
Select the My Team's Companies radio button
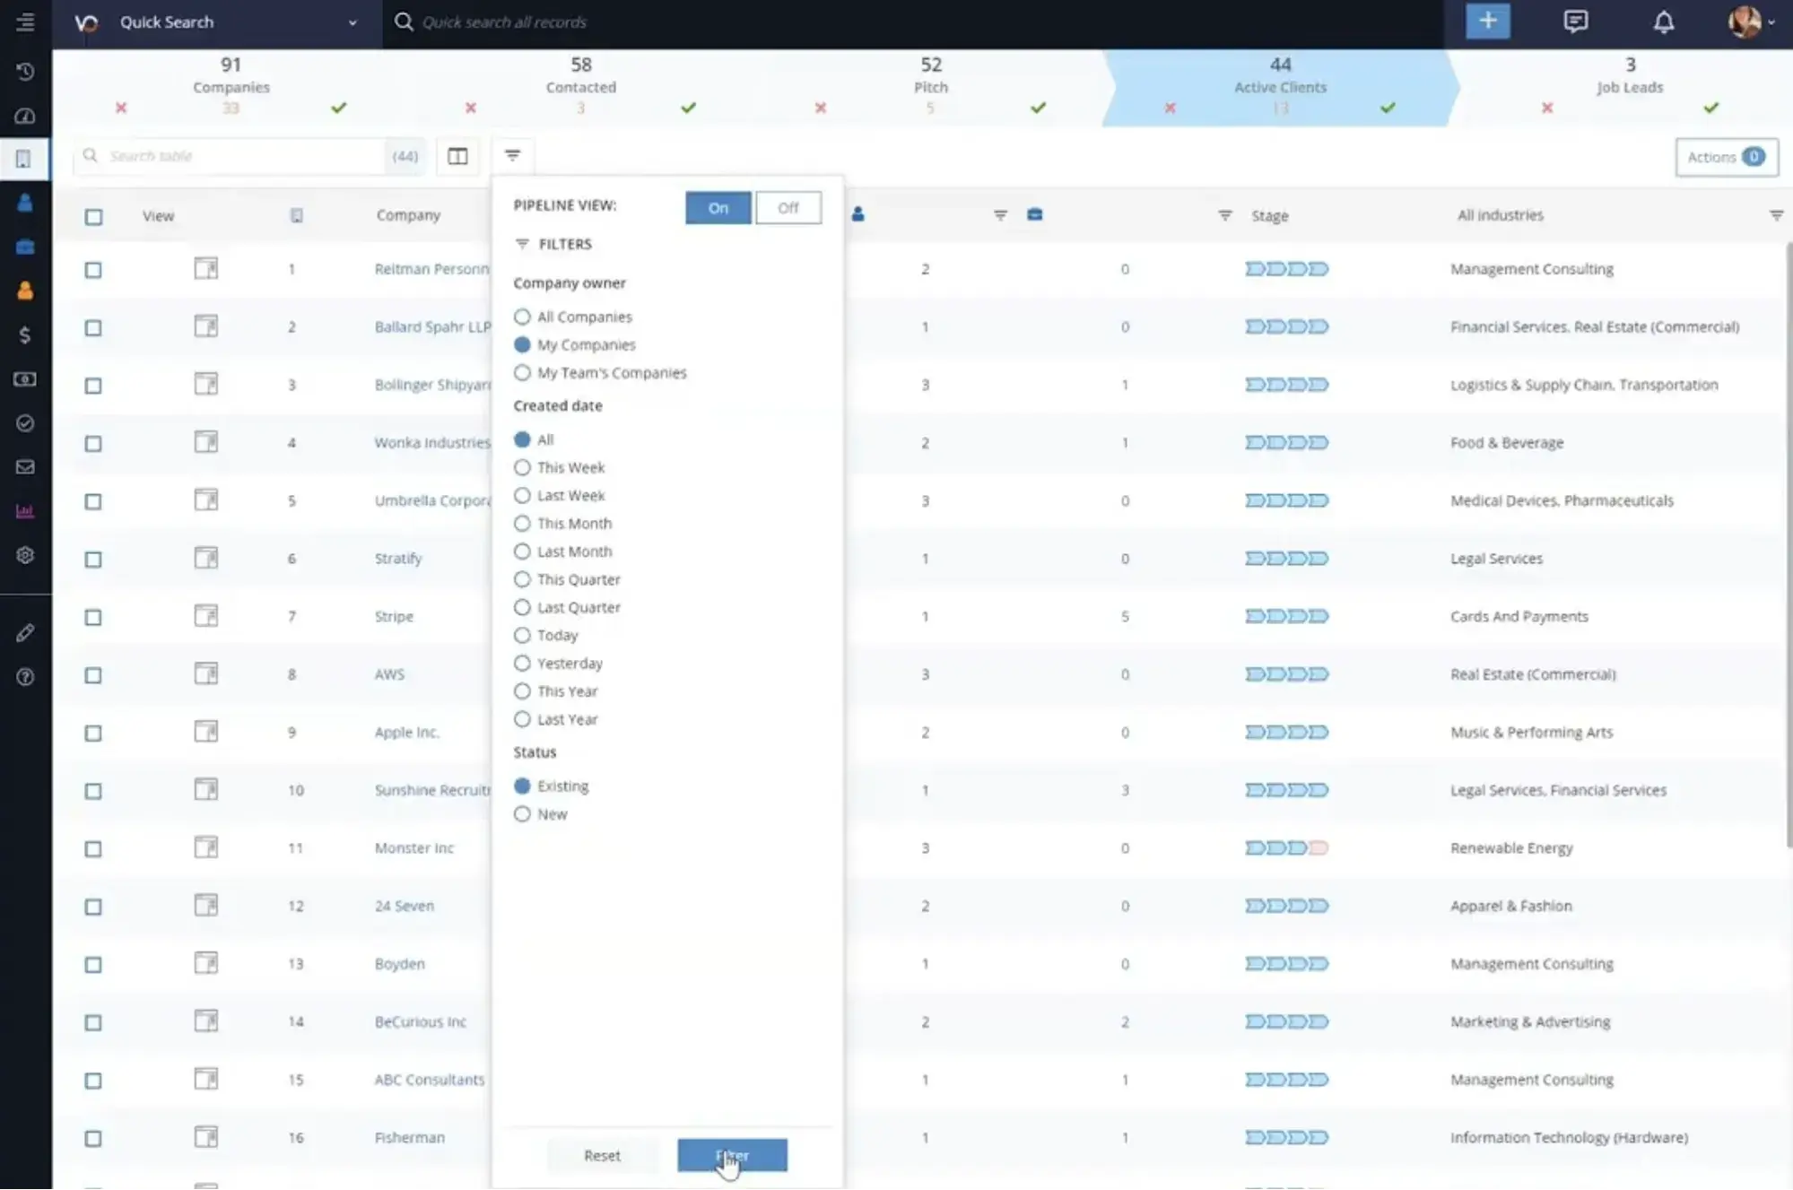pos(523,373)
